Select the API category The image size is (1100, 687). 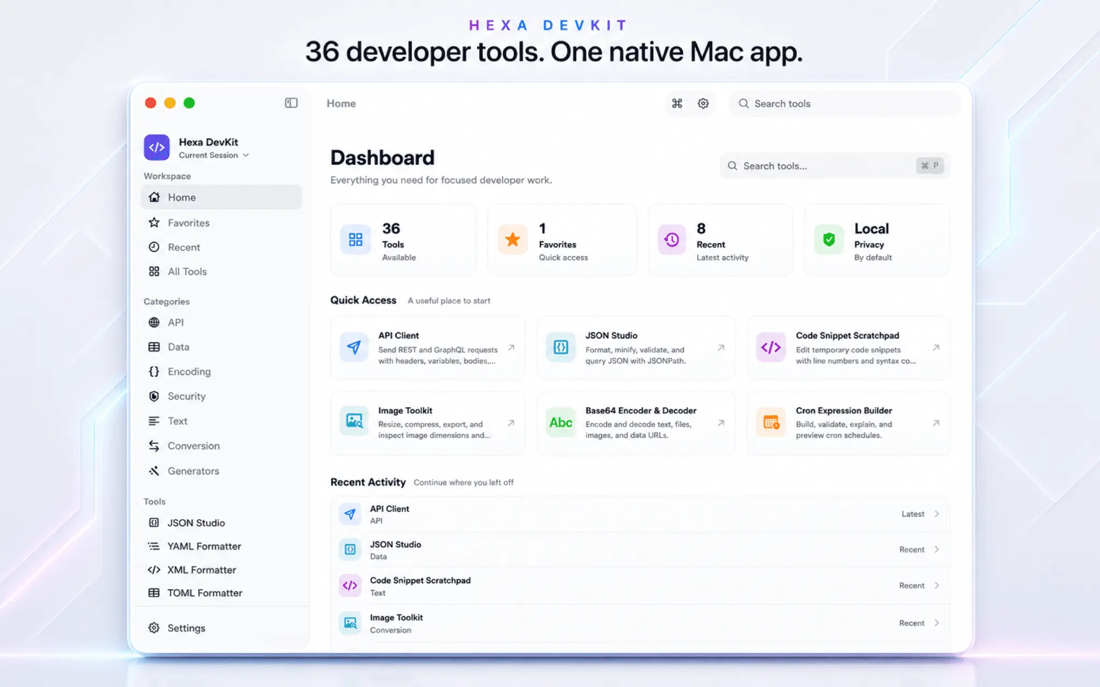[x=221, y=323]
